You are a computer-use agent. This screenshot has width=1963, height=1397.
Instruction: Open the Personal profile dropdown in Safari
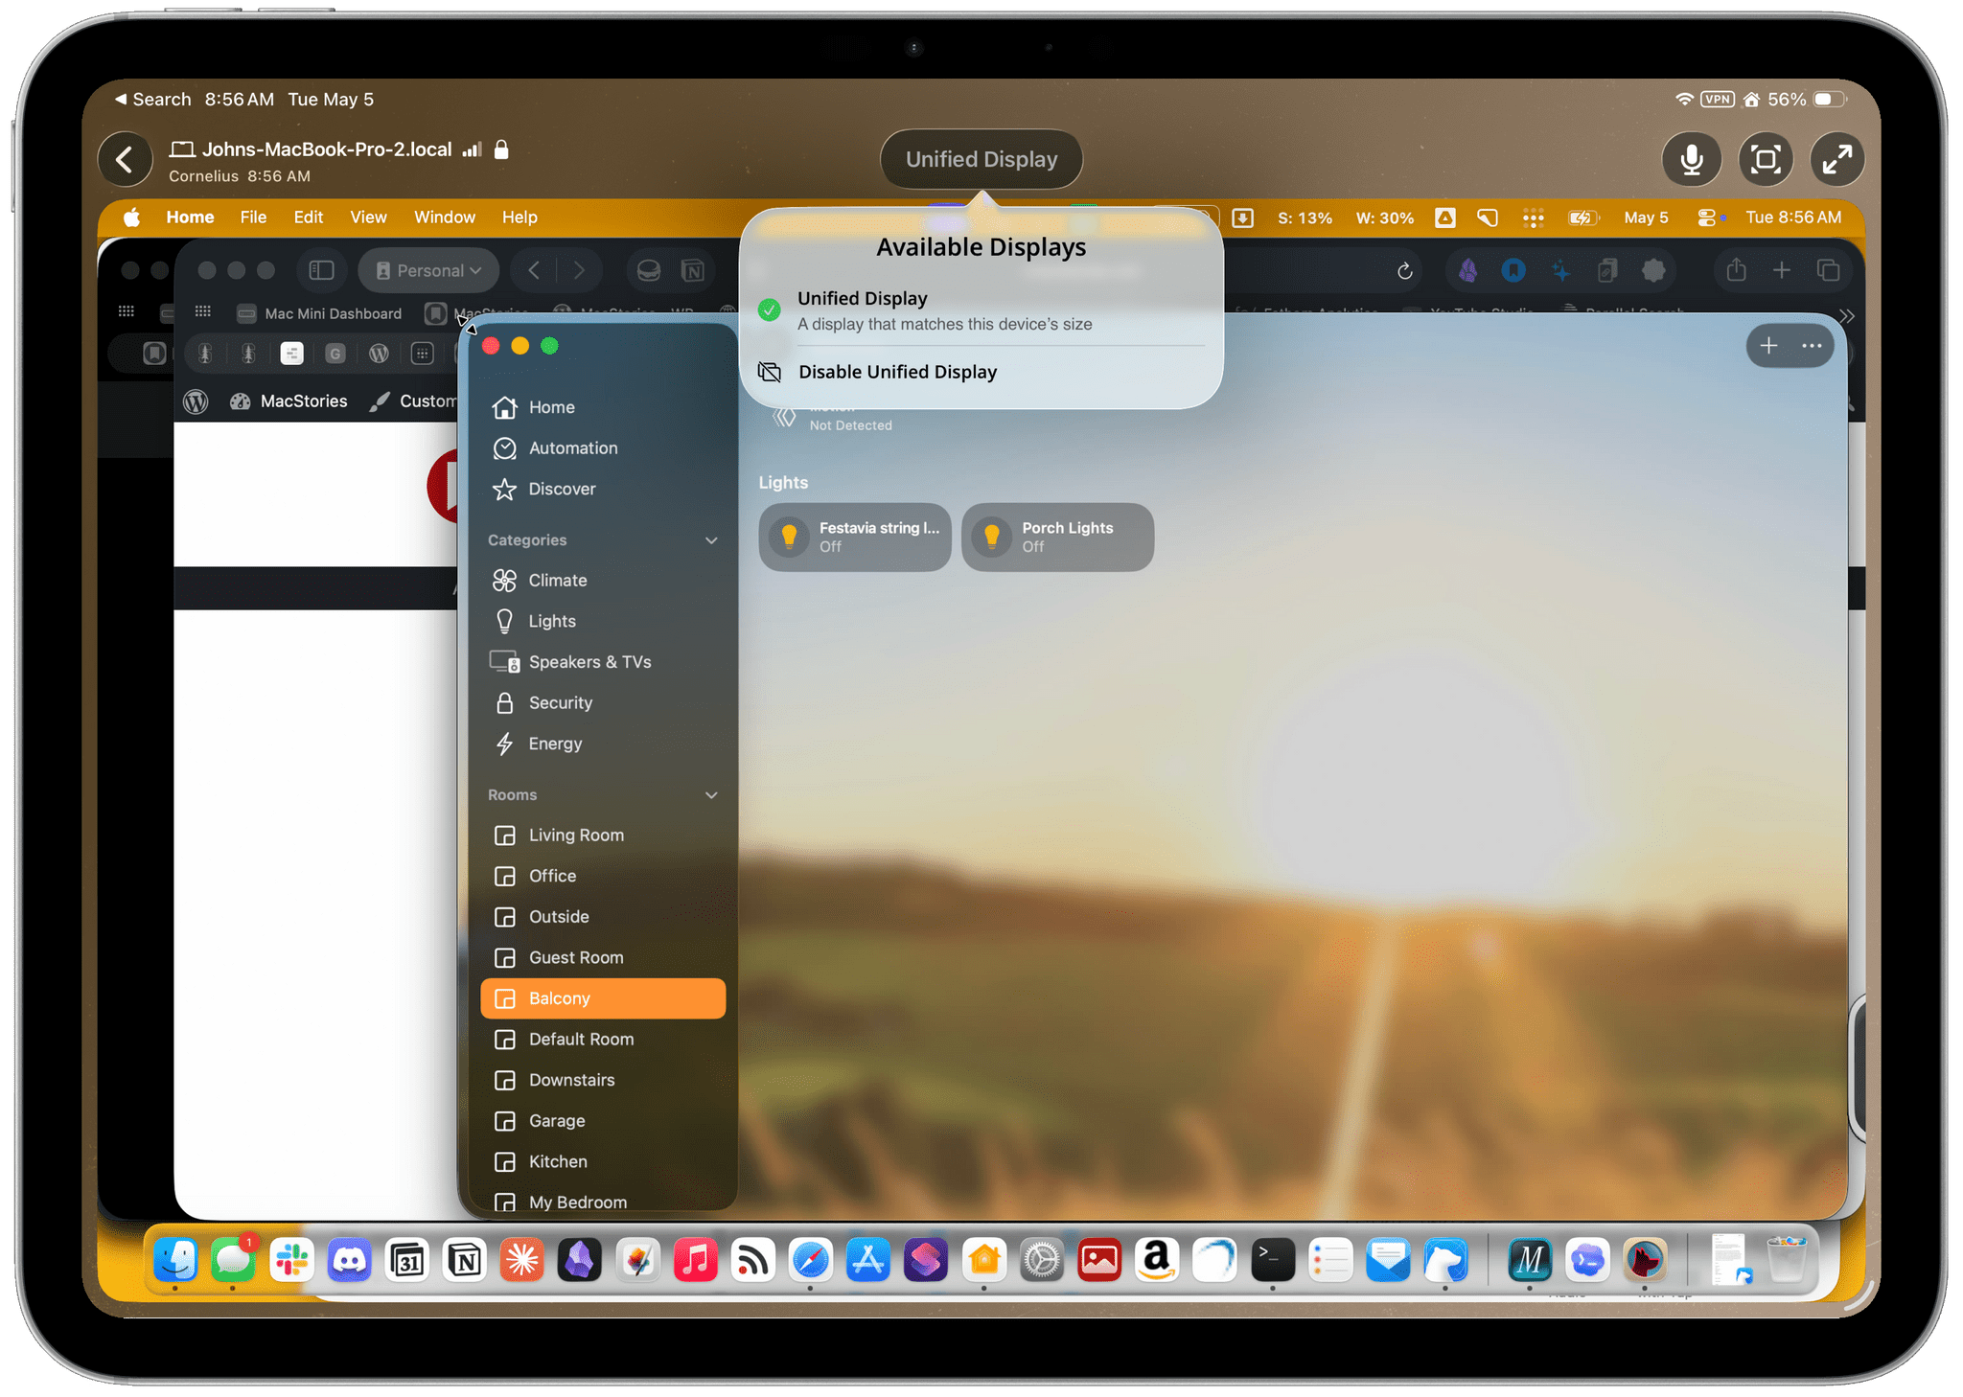click(x=428, y=271)
